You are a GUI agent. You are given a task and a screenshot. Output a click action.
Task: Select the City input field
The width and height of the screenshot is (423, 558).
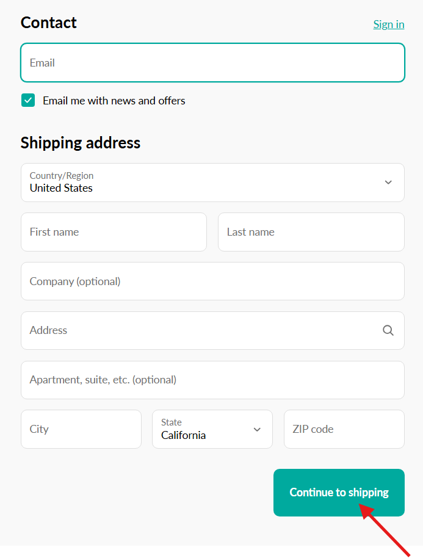point(81,429)
